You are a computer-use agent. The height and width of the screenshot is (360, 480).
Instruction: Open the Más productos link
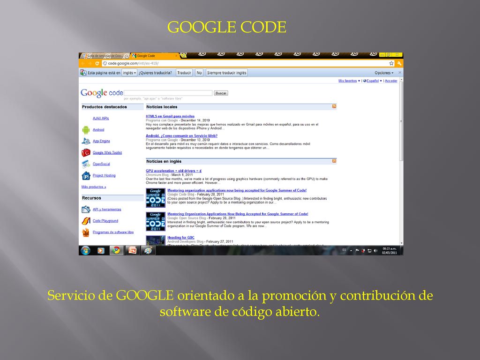click(x=94, y=187)
